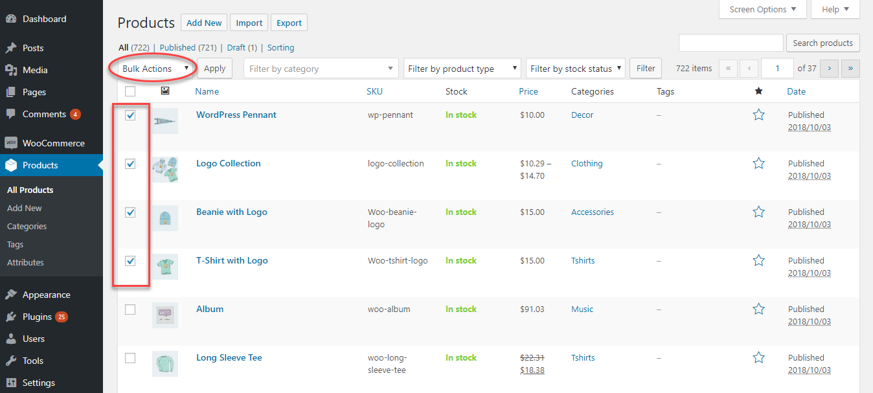This screenshot has height=393, width=873.
Task: Uncheck the T-Shirt with Logo checkbox
Action: (x=130, y=261)
